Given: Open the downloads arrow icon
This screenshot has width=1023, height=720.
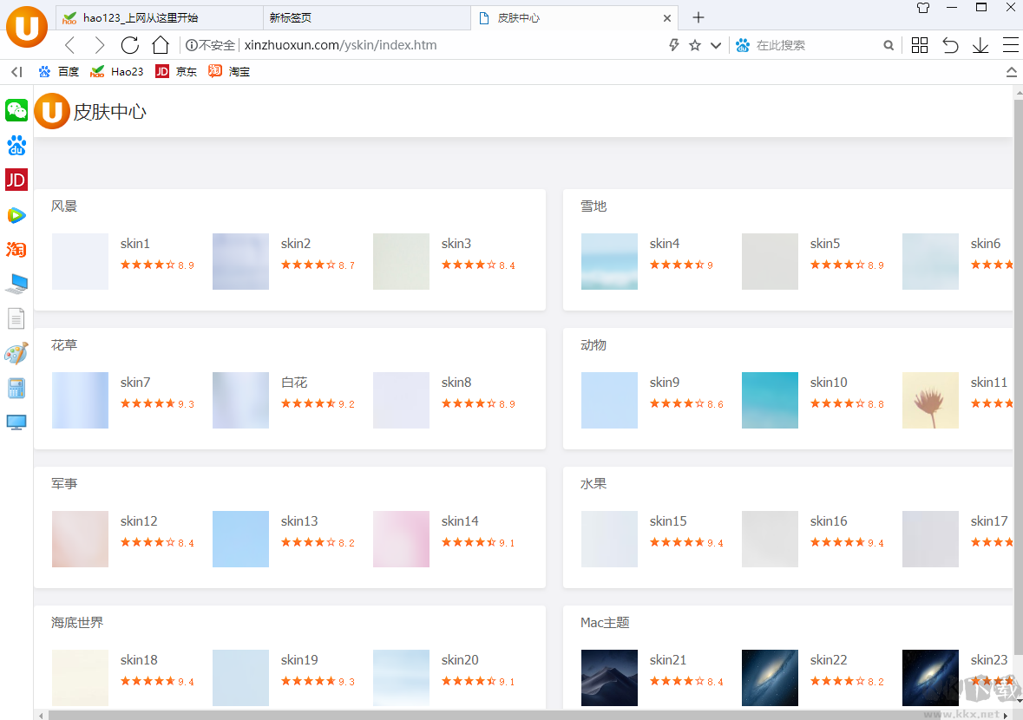Looking at the screenshot, I should (980, 45).
